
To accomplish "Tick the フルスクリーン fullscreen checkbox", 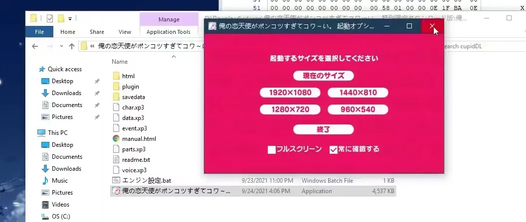I will point(272,150).
